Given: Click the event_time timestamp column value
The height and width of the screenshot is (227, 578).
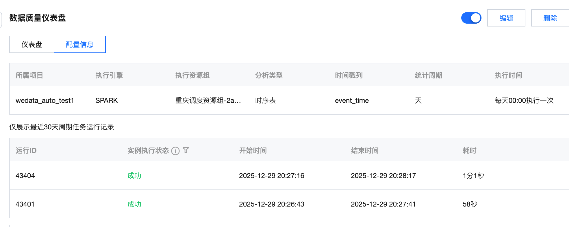Looking at the screenshot, I should (352, 101).
